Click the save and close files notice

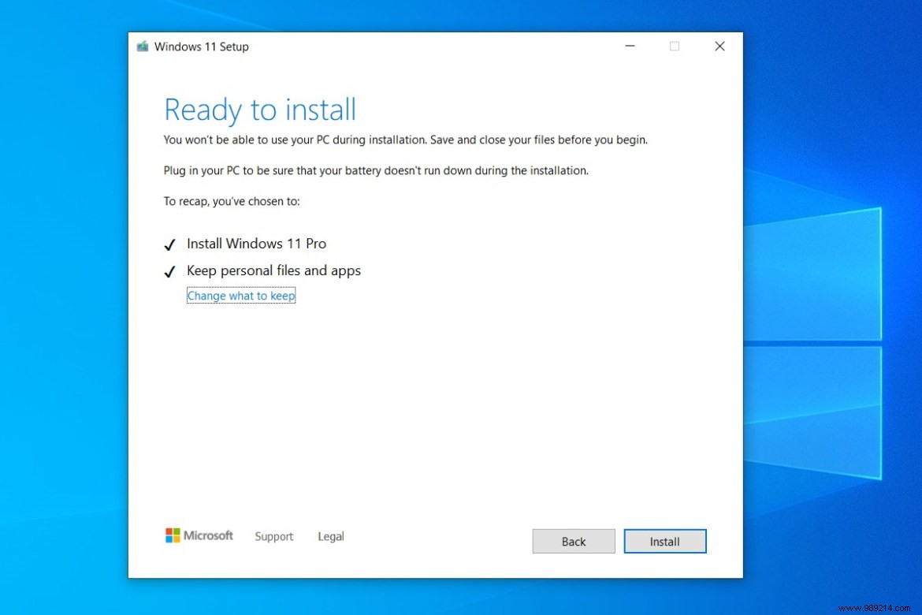405,140
